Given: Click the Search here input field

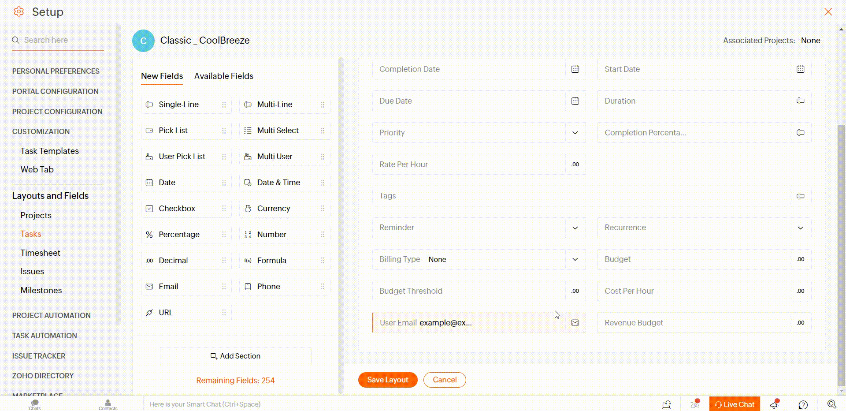Looking at the screenshot, I should 62,40.
